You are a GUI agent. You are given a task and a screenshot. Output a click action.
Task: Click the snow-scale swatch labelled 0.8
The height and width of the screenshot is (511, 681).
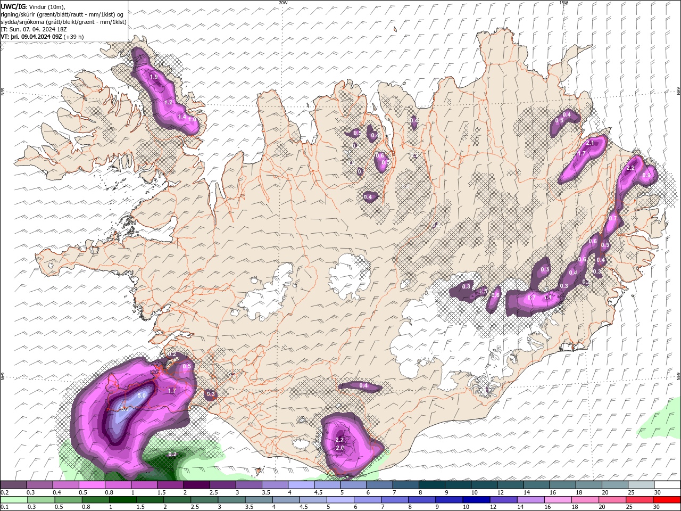tap(118, 485)
